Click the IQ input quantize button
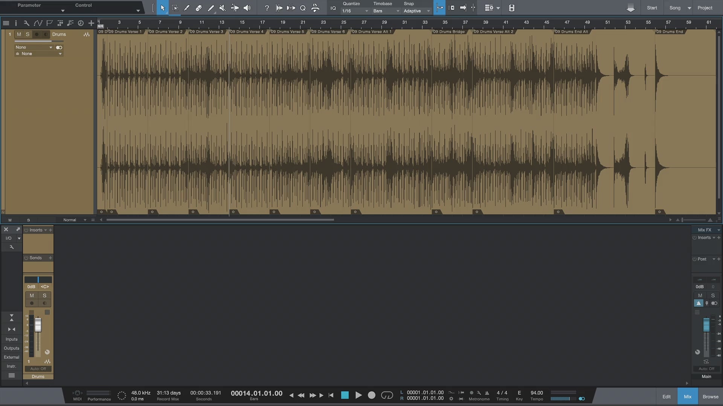This screenshot has height=406, width=723. coord(333,8)
